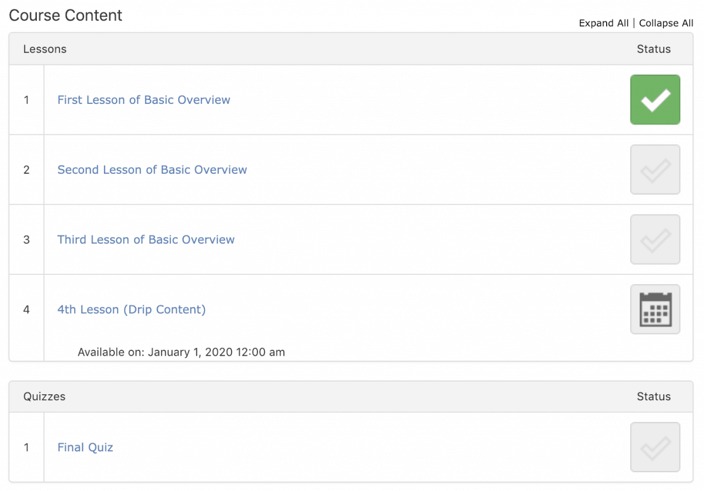Screen dimensions: 704x491
Task: Open Second Lesson of Basic Overview
Action: [152, 170]
